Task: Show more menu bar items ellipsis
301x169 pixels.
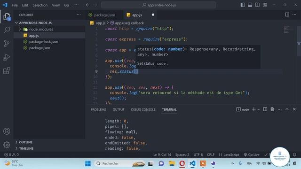Action: (76, 5)
